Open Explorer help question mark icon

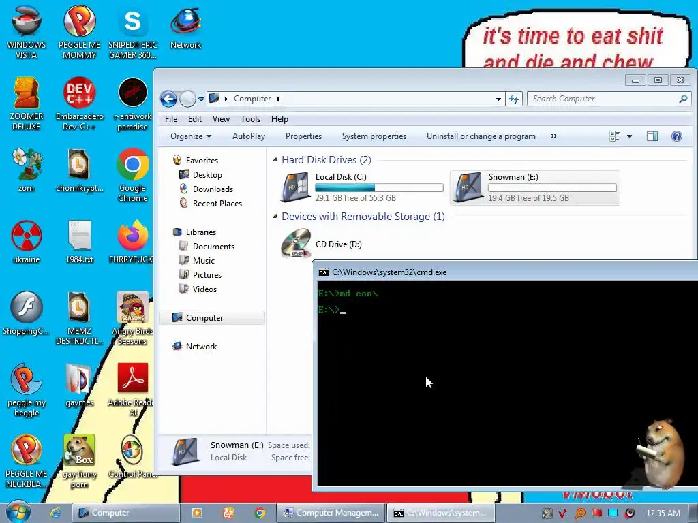tap(677, 136)
